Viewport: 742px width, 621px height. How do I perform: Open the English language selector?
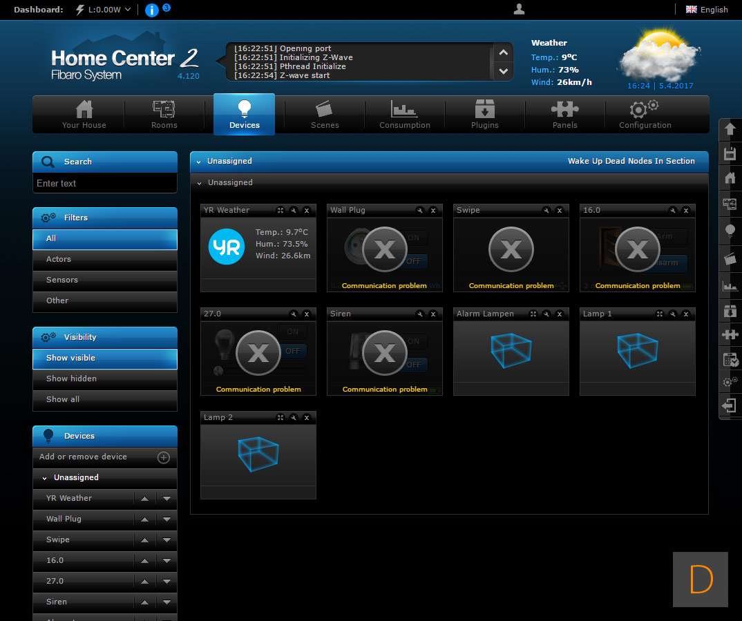pos(707,10)
